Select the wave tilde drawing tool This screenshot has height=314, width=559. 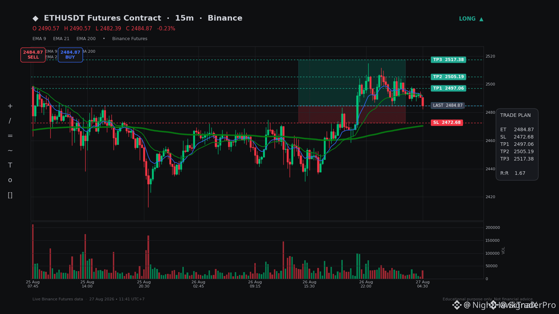point(10,150)
